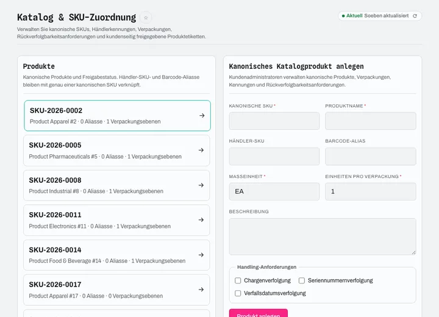Open SKU-2026-0008 via its arrow icon
The image size is (439, 317).
tap(201, 185)
